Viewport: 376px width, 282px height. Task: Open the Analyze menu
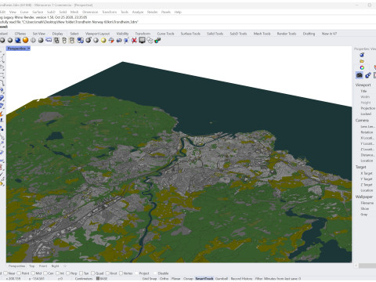click(138, 12)
